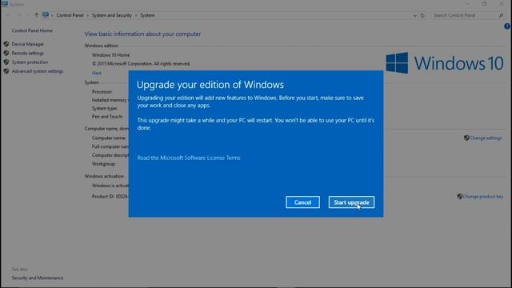Viewport: 512px width, 288px height.
Task: Click the shield icon beside Change settings
Action: click(x=466, y=138)
